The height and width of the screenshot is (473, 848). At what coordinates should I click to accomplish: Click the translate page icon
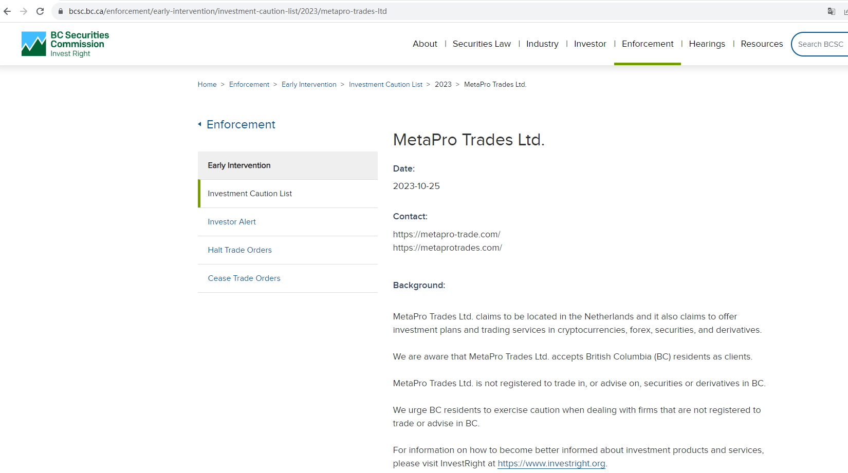831,11
